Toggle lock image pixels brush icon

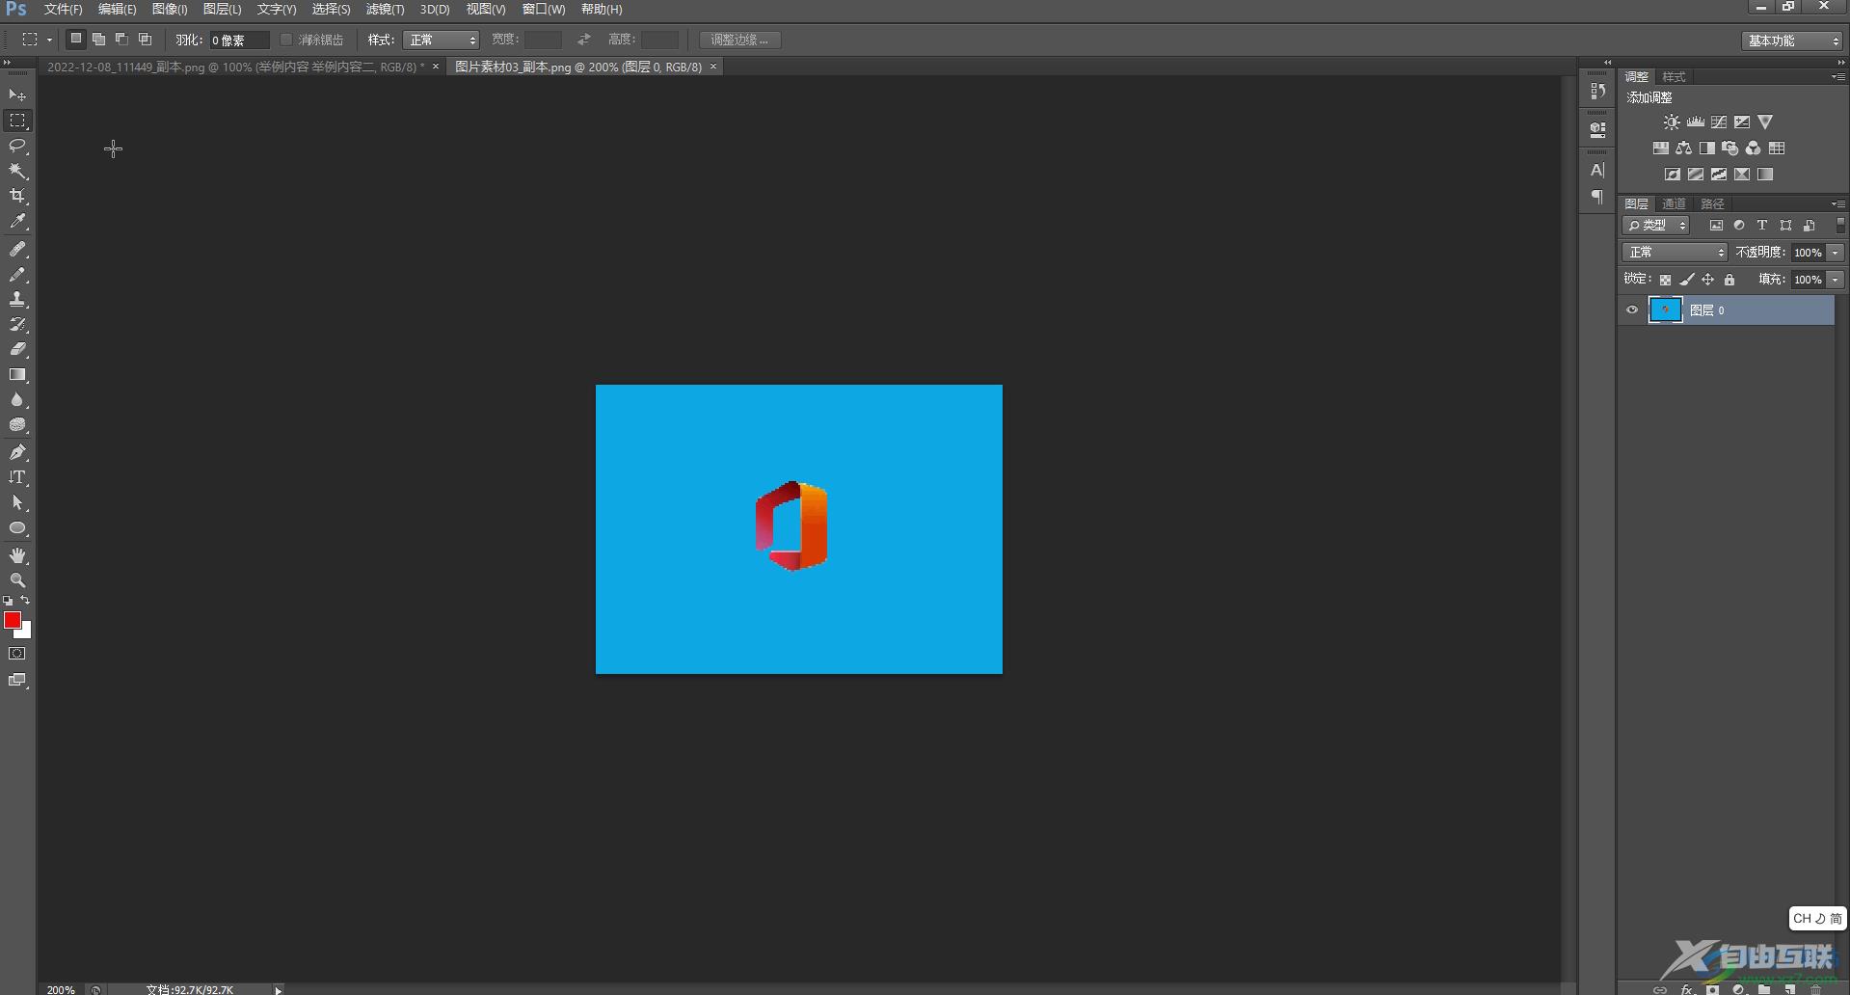1686,280
